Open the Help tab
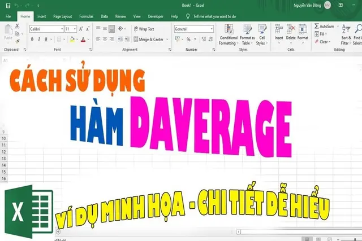The image size is (362, 241). coord(174,16)
